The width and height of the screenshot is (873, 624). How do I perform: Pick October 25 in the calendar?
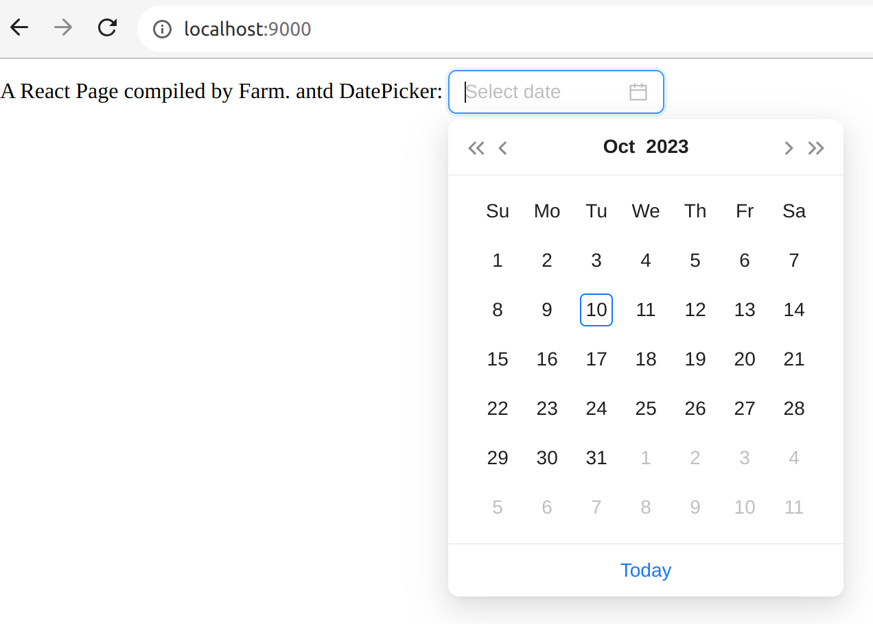tap(646, 409)
